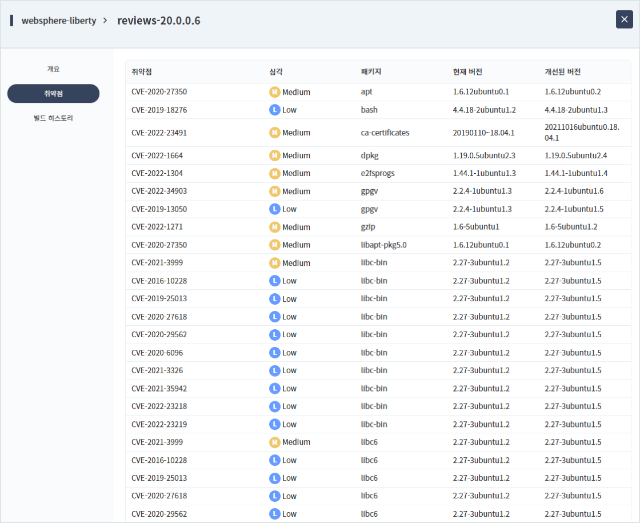Select the 취약점 tab
This screenshot has height=523, width=640.
coord(53,94)
